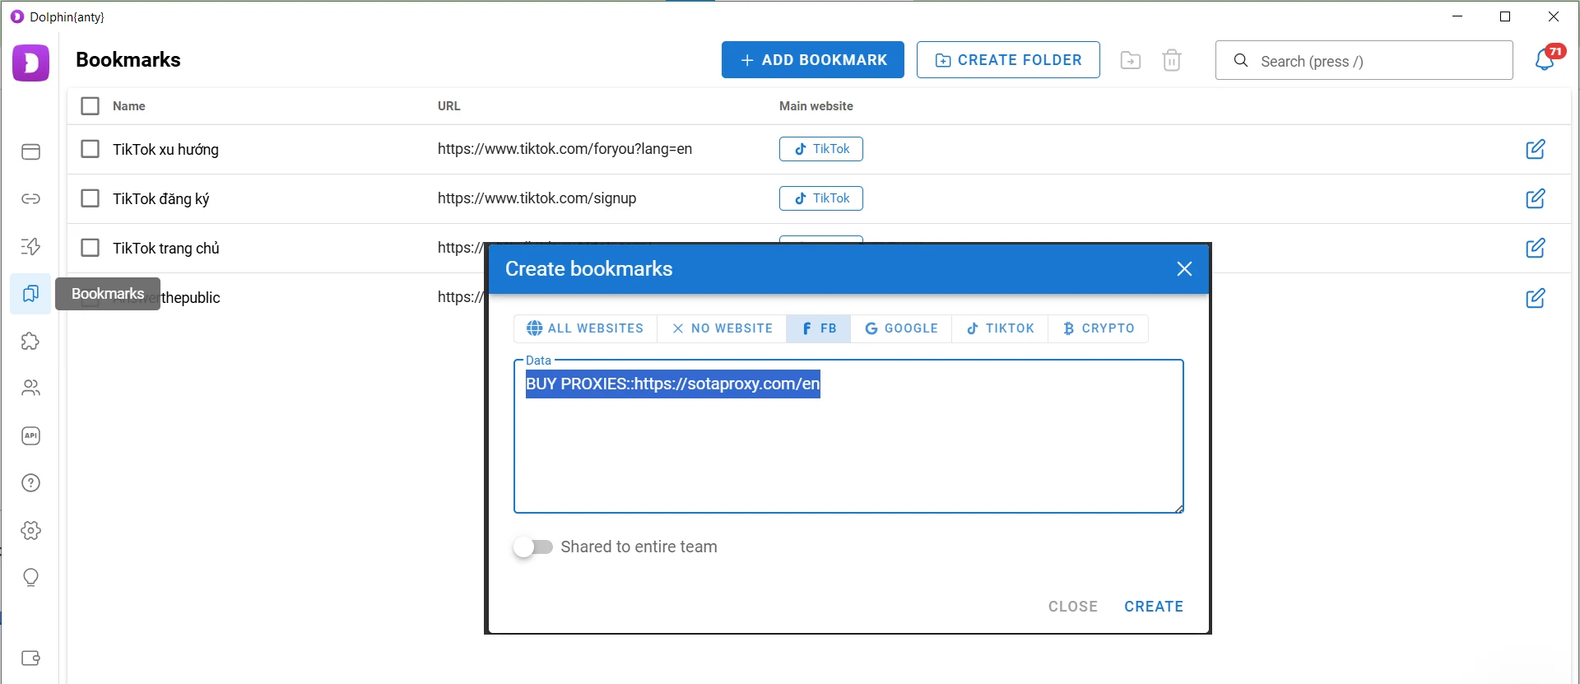
Task: Edit the TikTok xu hướng bookmark
Action: [1536, 149]
